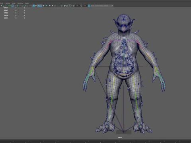Click the Safe Action icon
The height and width of the screenshot is (143, 191).
pyautogui.click(x=25, y=6)
